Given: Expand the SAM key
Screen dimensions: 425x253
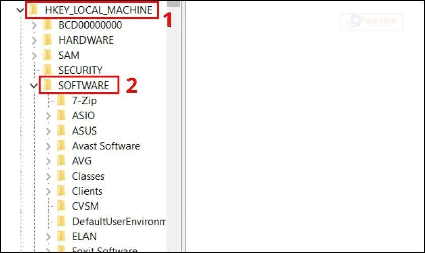Looking at the screenshot, I should click(x=34, y=56).
